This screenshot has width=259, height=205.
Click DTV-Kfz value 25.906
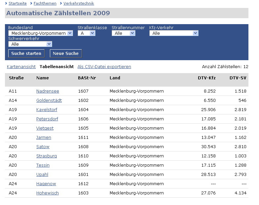208,110
